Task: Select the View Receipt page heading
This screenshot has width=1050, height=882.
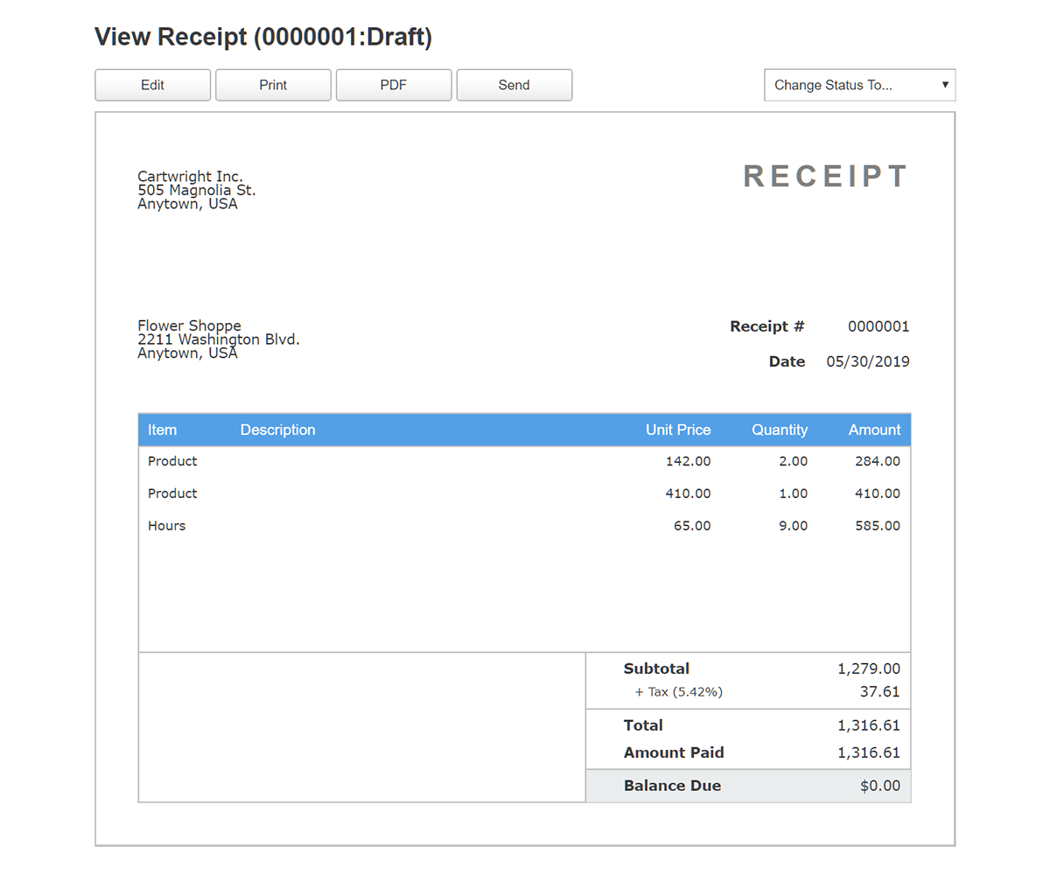Action: [263, 37]
